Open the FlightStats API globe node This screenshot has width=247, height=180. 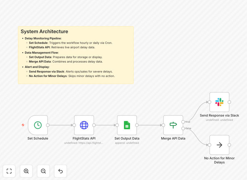(x=84, y=125)
